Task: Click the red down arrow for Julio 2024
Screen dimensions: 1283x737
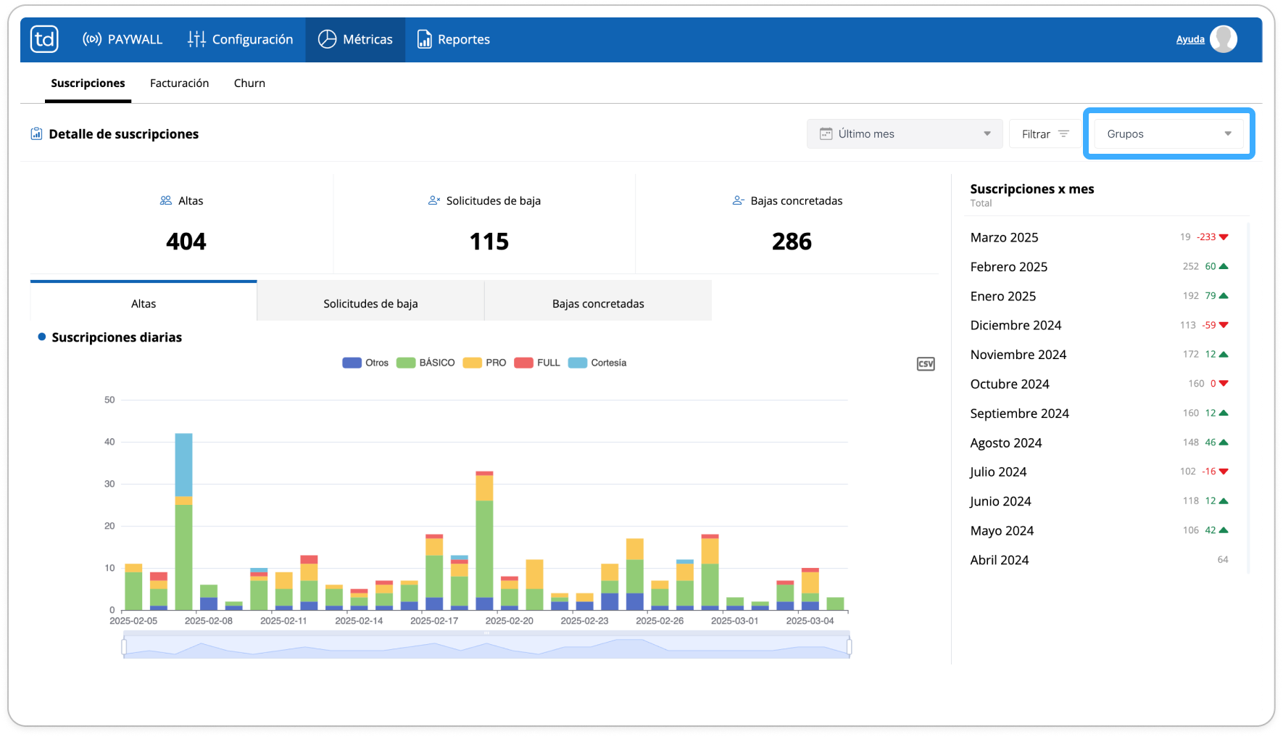Action: click(x=1224, y=472)
